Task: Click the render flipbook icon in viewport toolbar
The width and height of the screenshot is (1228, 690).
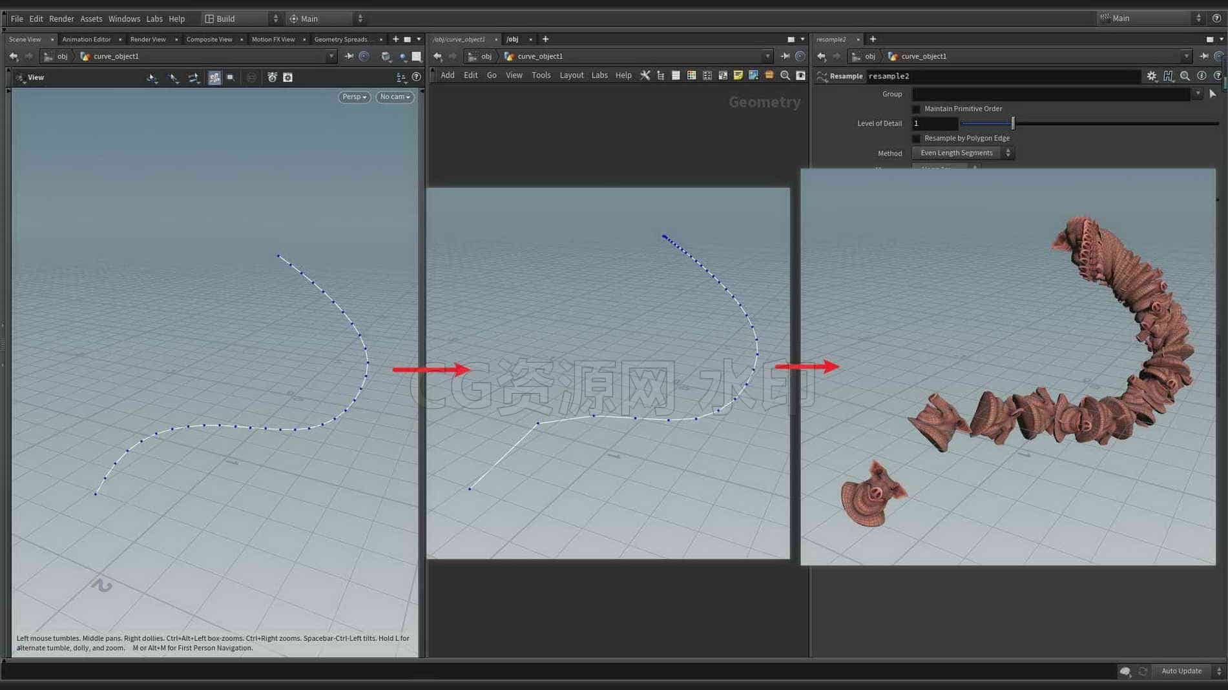Action: pos(272,77)
